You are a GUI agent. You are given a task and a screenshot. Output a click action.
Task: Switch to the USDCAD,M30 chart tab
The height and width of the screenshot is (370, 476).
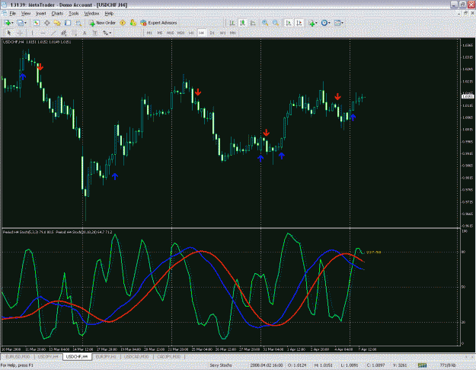[137, 356]
